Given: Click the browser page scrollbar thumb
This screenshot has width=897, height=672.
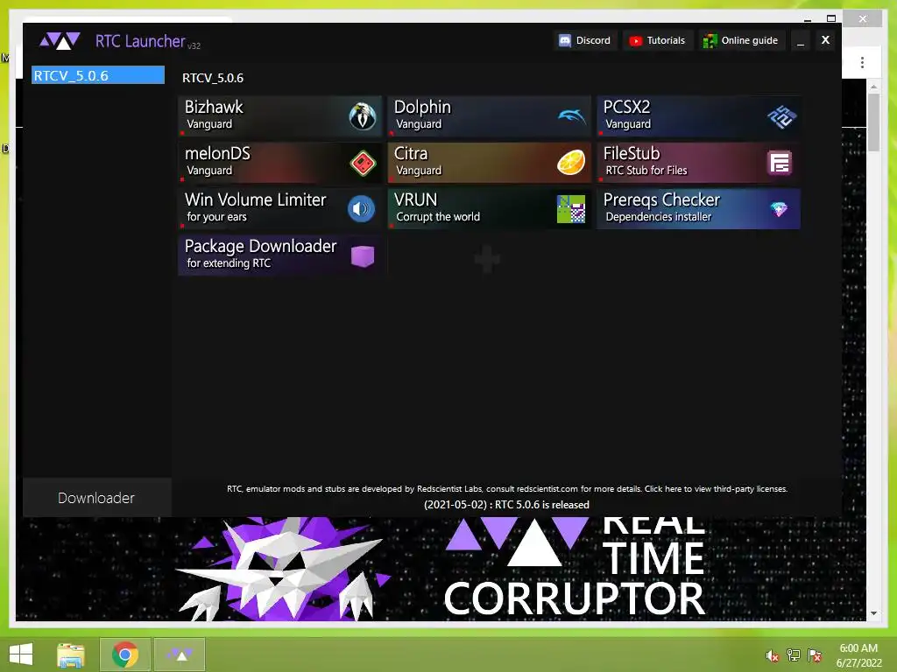Looking at the screenshot, I should [x=873, y=122].
